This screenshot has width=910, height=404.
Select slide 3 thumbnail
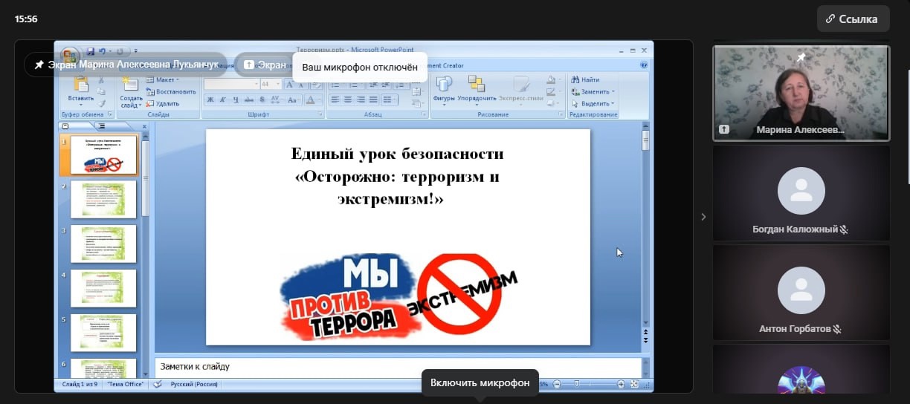click(x=103, y=244)
